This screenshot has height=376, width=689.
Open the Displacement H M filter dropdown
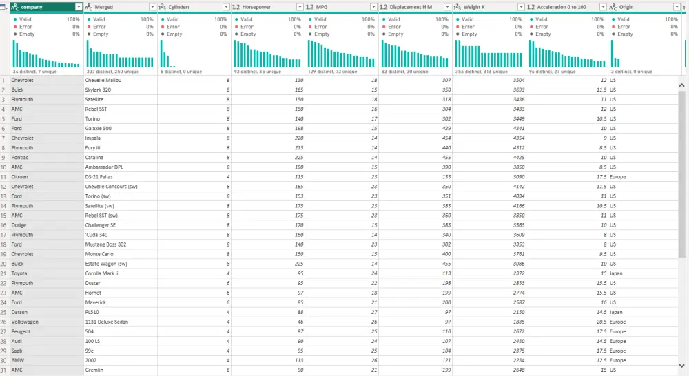coord(448,7)
